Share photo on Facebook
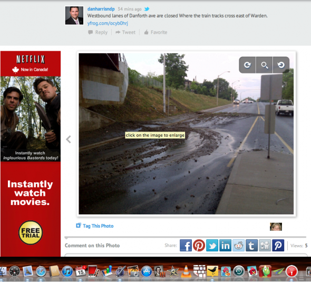 pyautogui.click(x=186, y=246)
